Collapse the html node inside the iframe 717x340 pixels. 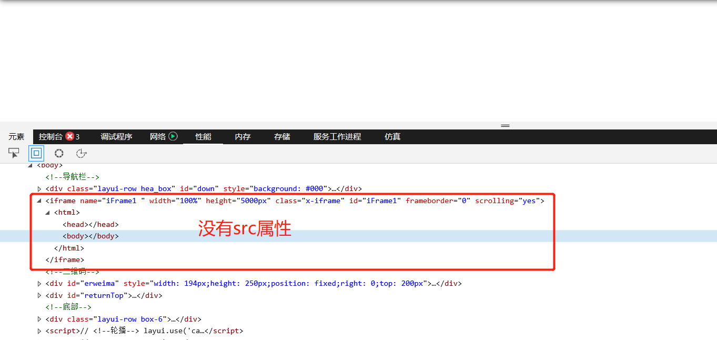[x=47, y=212]
